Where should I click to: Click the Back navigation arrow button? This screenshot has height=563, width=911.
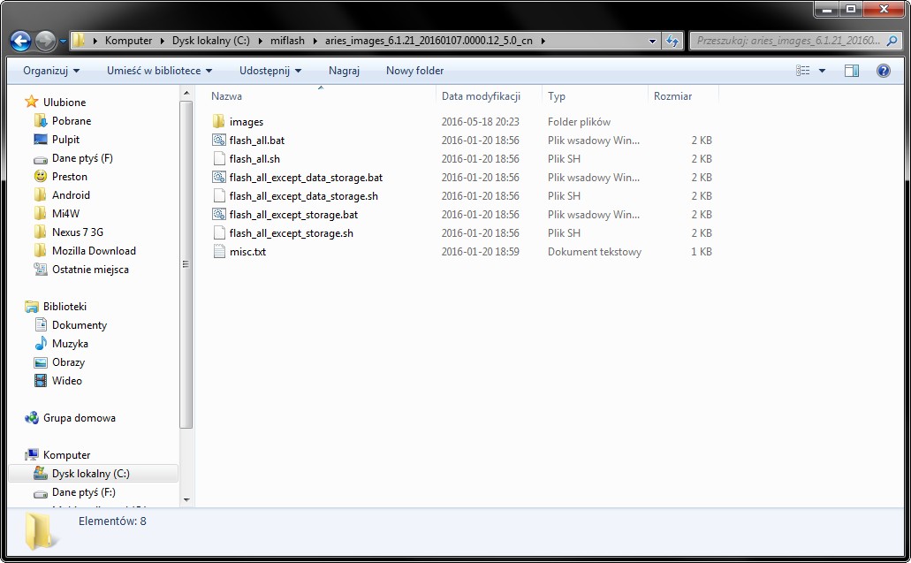(x=21, y=41)
